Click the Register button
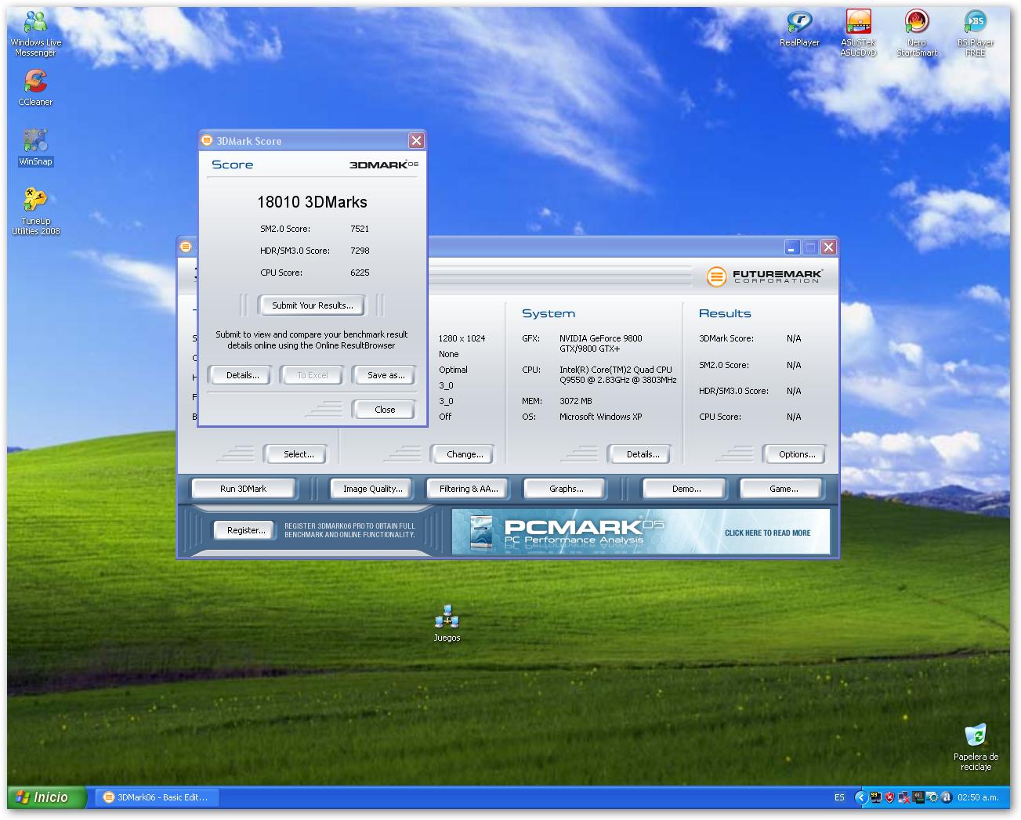The width and height of the screenshot is (1021, 820). pyautogui.click(x=245, y=530)
